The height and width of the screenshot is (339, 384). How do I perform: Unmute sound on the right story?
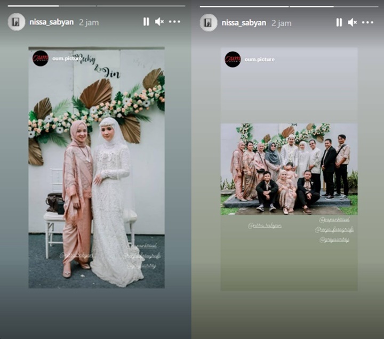click(x=353, y=22)
